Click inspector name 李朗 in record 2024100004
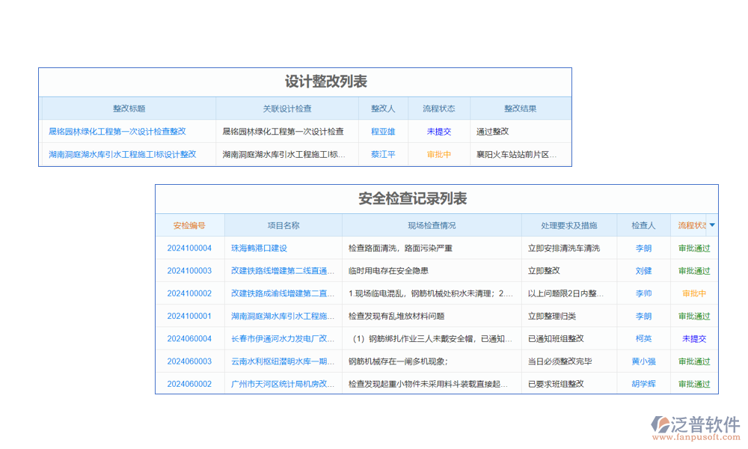 coord(644,248)
